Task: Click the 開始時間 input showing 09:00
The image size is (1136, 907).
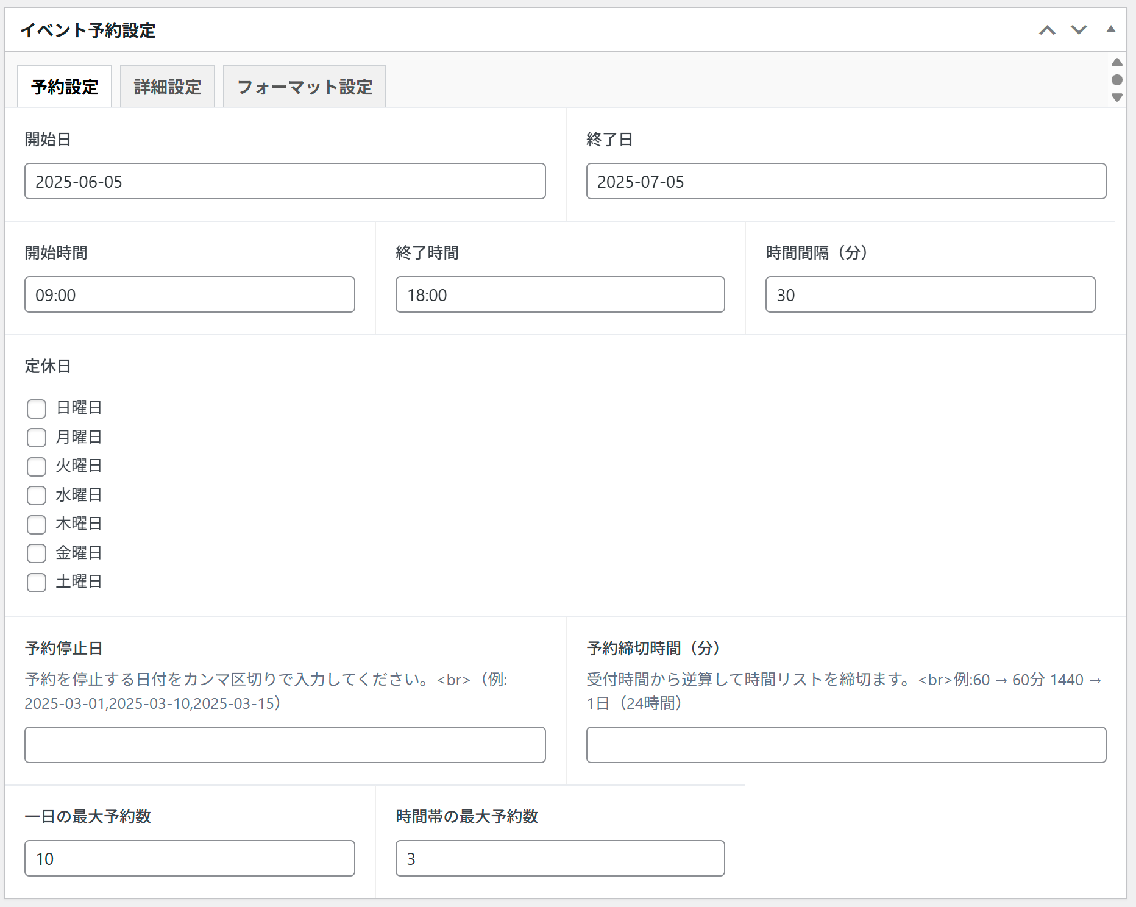Action: coord(190,294)
